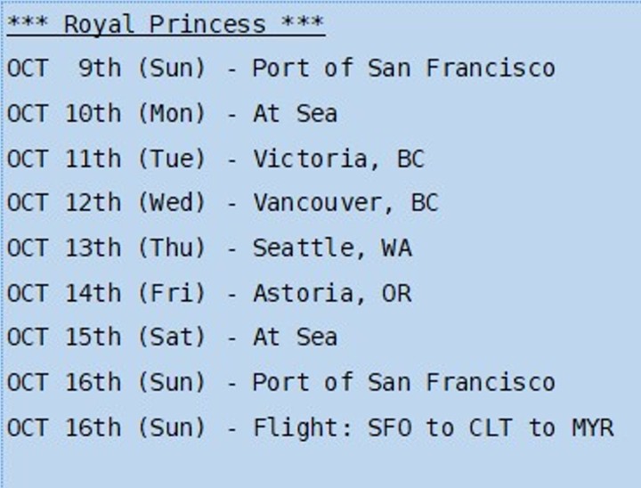Click the (Sat) weekday label
This screenshot has width=641, height=488.
171,338
